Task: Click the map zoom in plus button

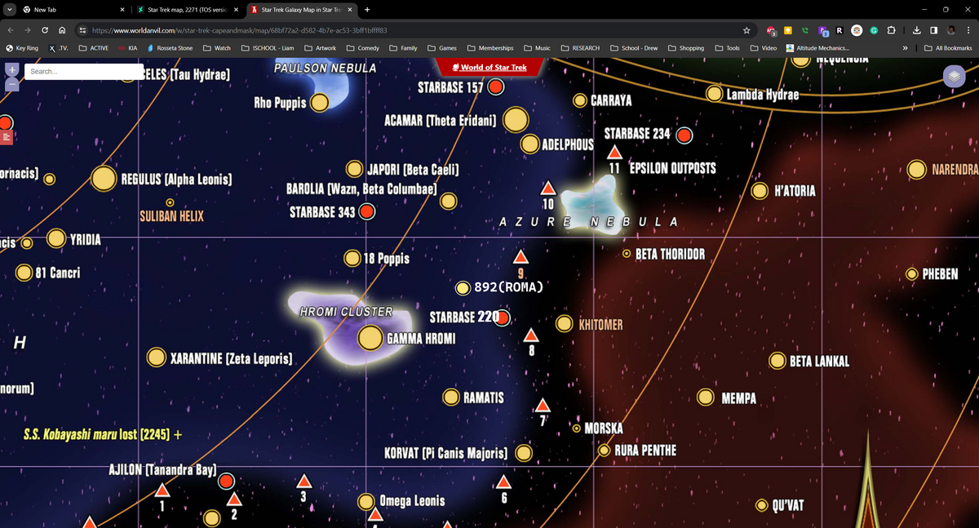Action: coord(12,71)
